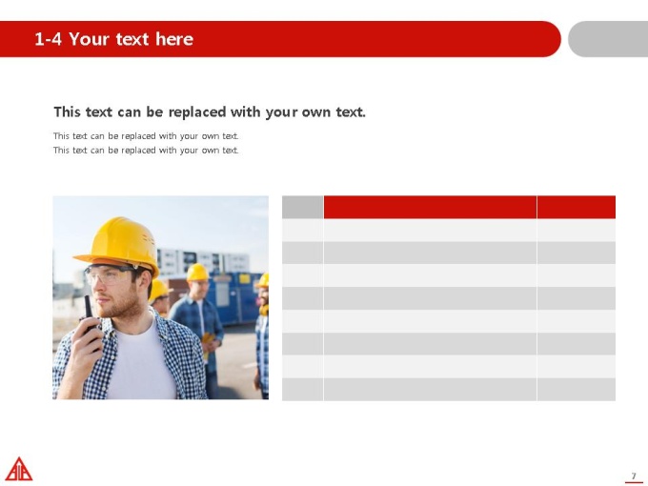Click last table row's leftmost cell
Viewport: 648px width, 486px height.
coord(302,390)
